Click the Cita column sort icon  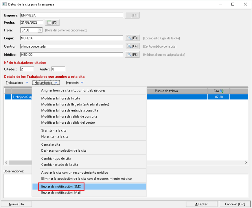coord(222,91)
